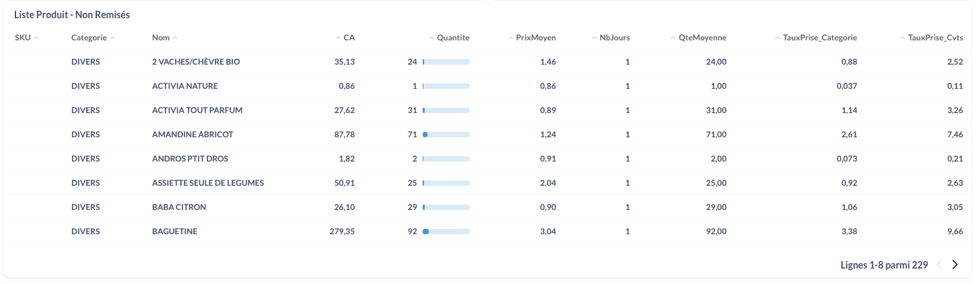Sort by PrixMoyen column header
The height and width of the screenshot is (284, 980).
[x=535, y=38]
